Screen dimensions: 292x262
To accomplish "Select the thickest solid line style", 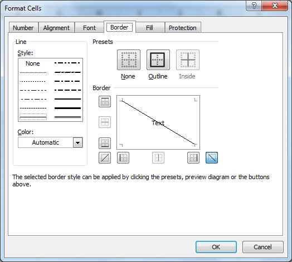I will [x=67, y=108].
